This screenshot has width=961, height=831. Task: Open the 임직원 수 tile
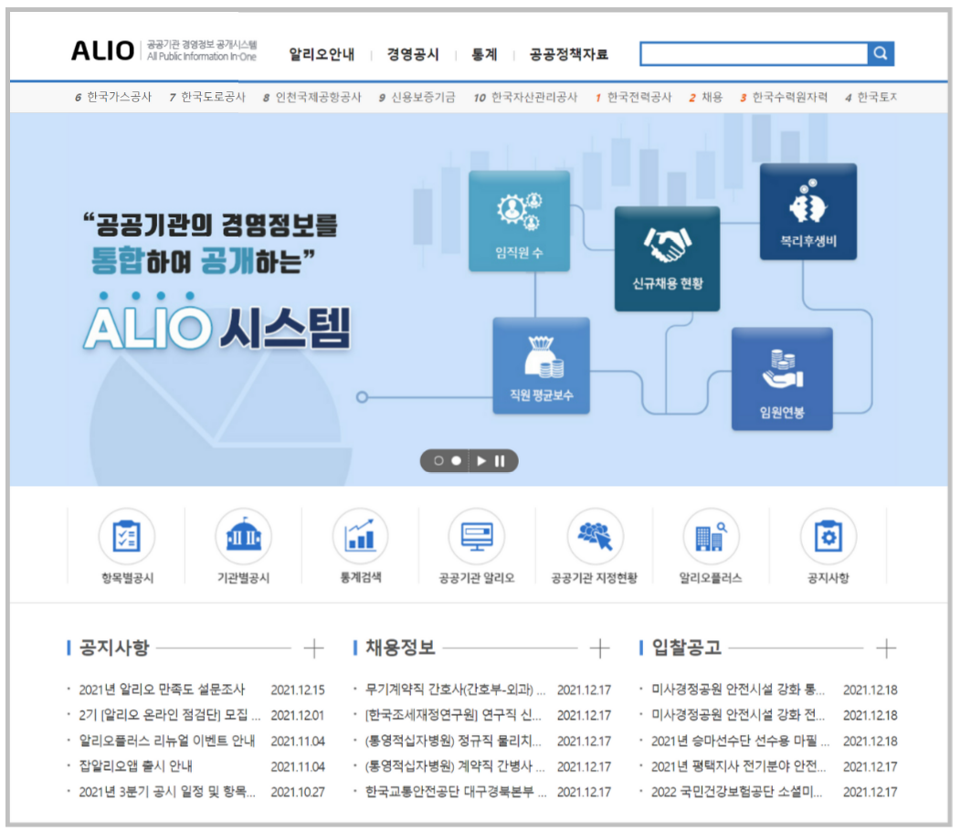click(519, 221)
